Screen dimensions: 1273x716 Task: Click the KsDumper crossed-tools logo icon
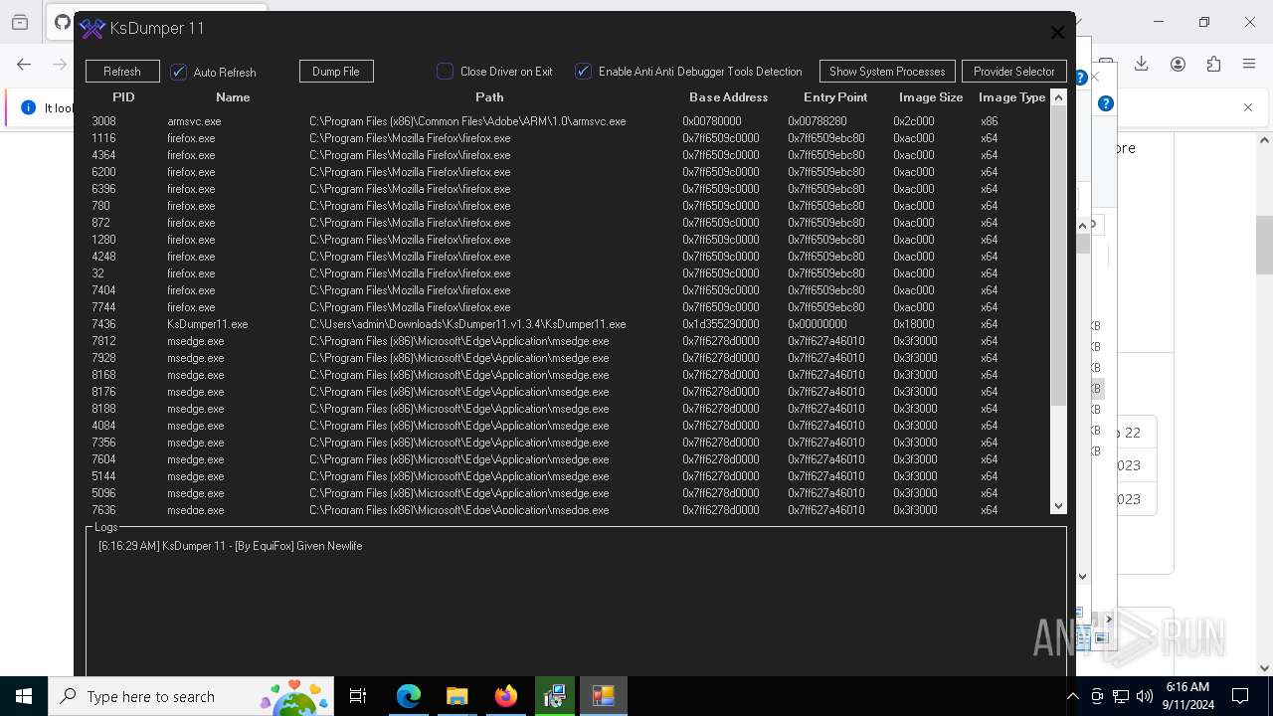92,29
